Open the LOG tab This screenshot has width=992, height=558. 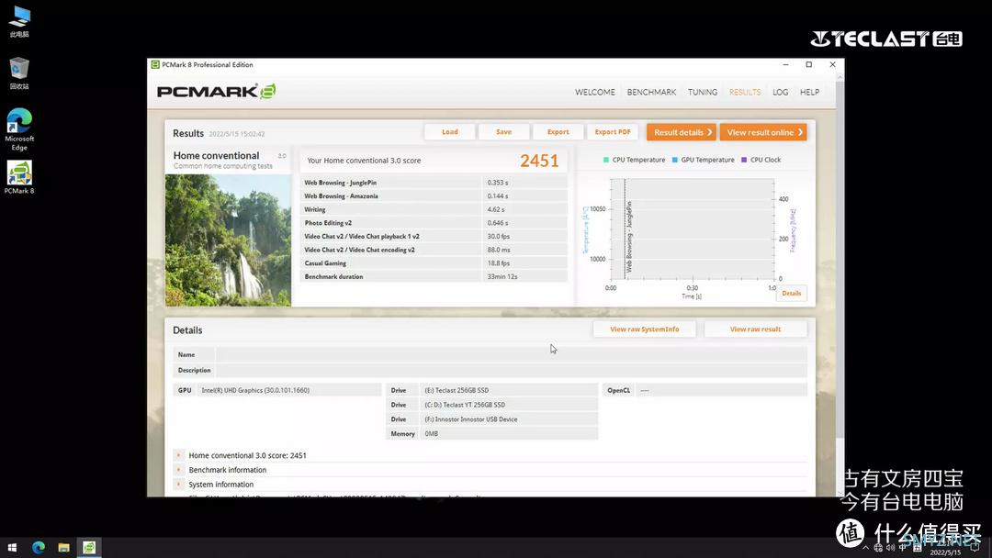tap(780, 93)
